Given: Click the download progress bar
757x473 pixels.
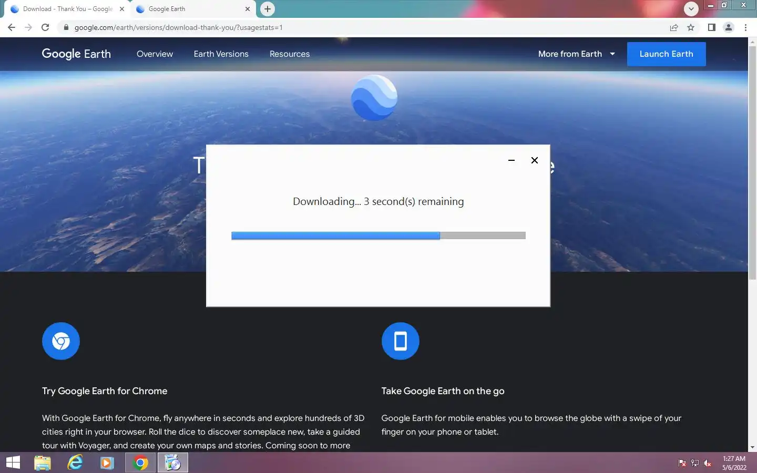Looking at the screenshot, I should tap(378, 236).
